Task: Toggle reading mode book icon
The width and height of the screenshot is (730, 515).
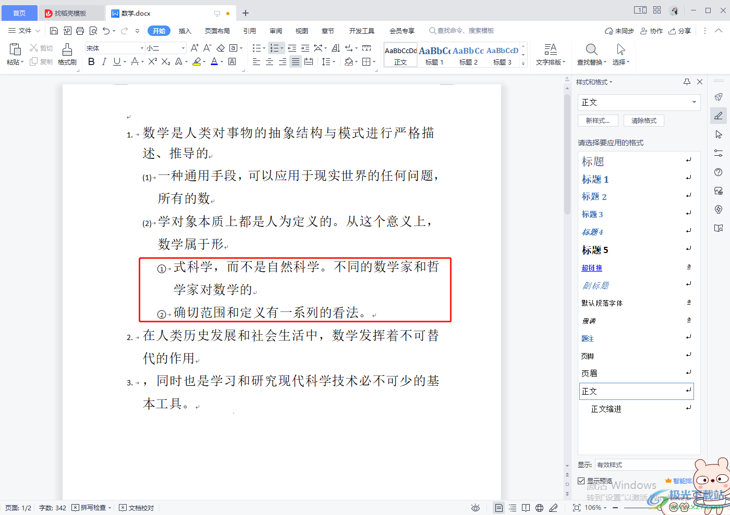Action: pyautogui.click(x=526, y=508)
